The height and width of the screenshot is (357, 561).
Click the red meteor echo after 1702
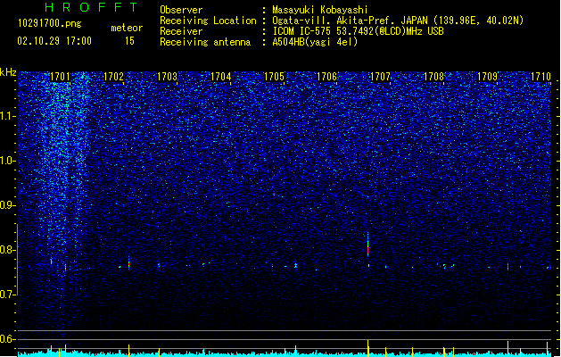[128, 264]
